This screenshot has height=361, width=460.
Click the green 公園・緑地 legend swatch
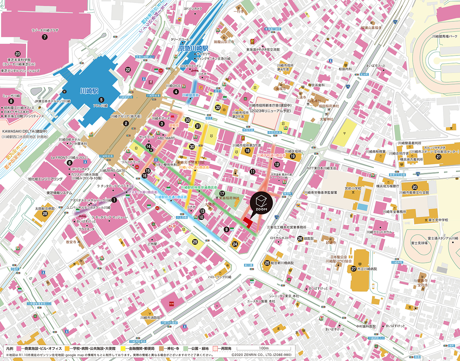coord(186,349)
